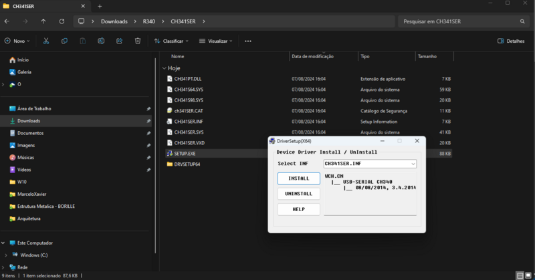Minimize the DriverSetup(X64) dialog
535x280 pixels.
coord(383,141)
